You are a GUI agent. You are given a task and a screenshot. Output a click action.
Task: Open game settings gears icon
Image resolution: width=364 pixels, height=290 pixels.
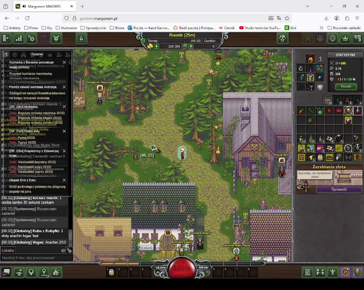[x=31, y=38]
